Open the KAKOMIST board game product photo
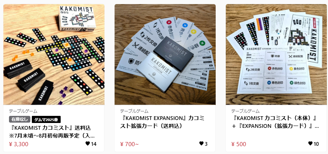The height and width of the screenshot is (154, 328). click(x=54, y=55)
